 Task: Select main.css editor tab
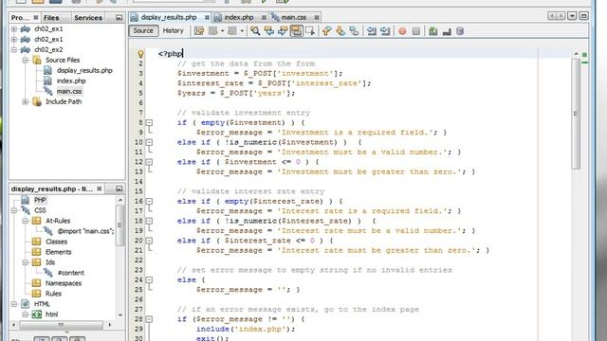(x=293, y=17)
